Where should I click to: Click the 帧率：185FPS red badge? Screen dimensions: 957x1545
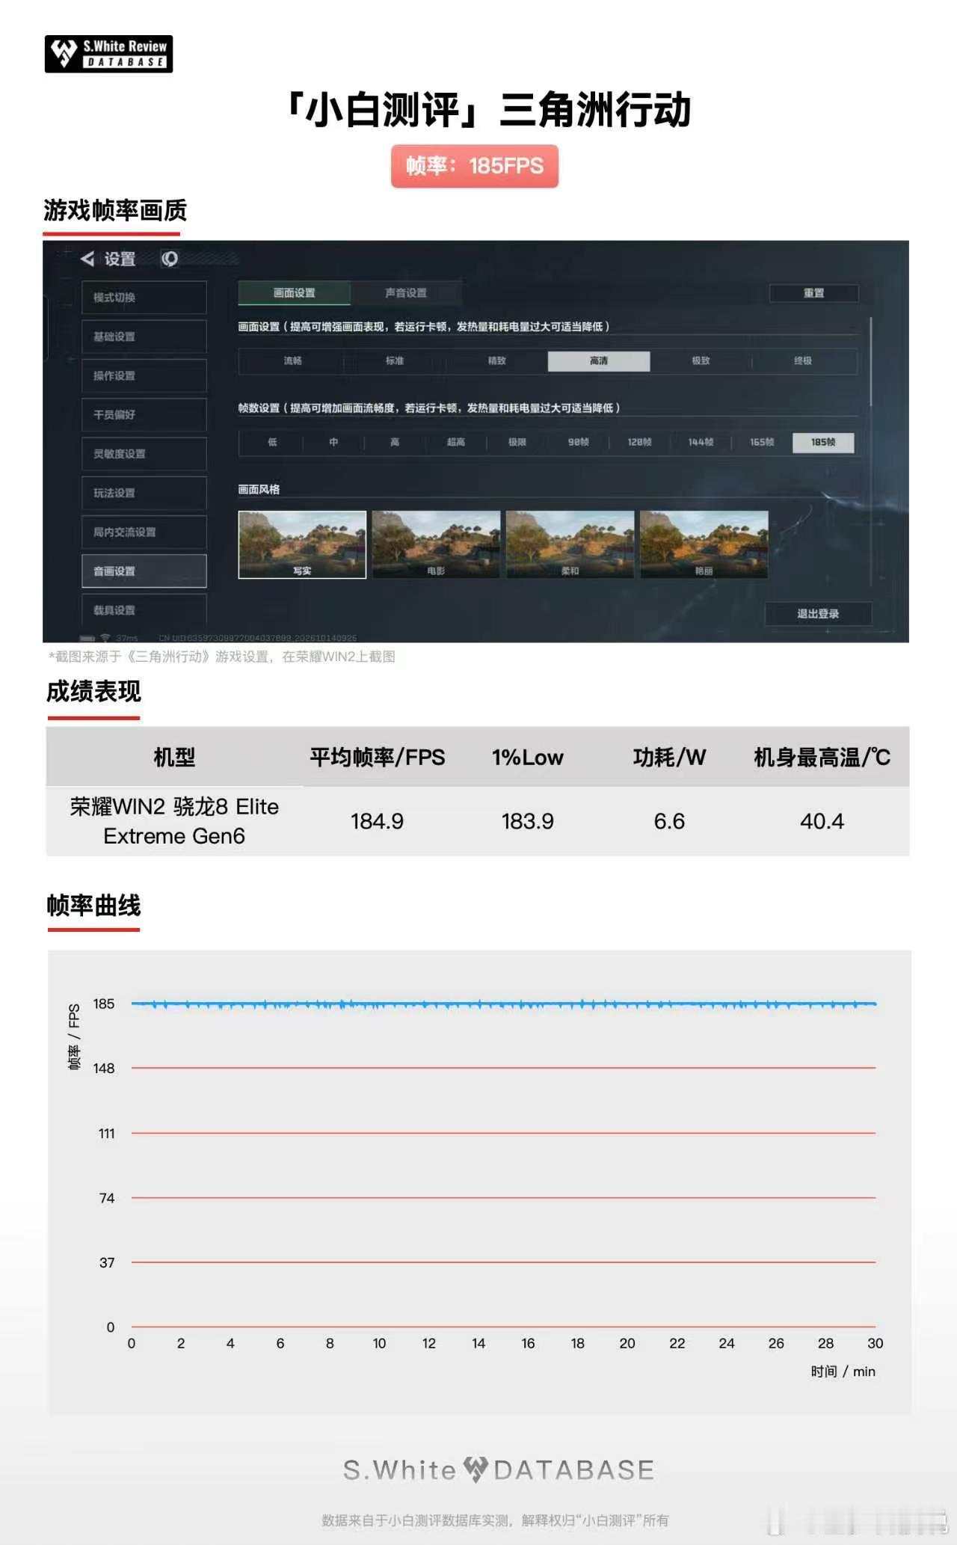(x=475, y=166)
